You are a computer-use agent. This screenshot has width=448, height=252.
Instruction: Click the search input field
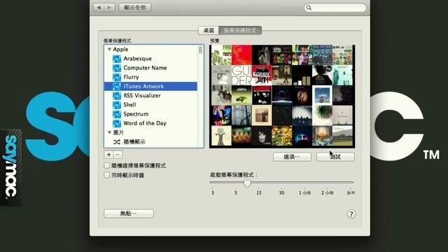pyautogui.click(x=335, y=8)
